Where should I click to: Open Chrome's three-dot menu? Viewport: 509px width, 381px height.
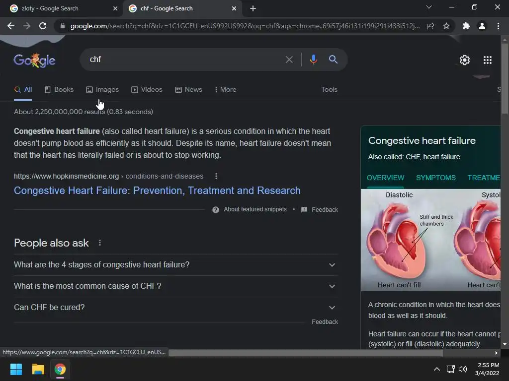click(498, 26)
